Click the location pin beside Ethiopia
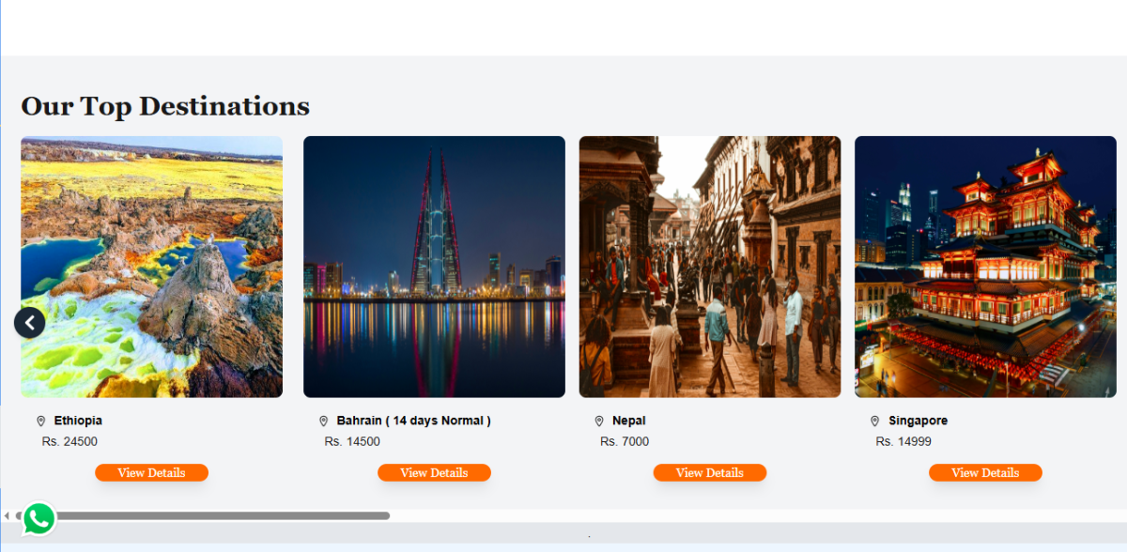Viewport: 1127px width, 552px height. pyautogui.click(x=40, y=422)
